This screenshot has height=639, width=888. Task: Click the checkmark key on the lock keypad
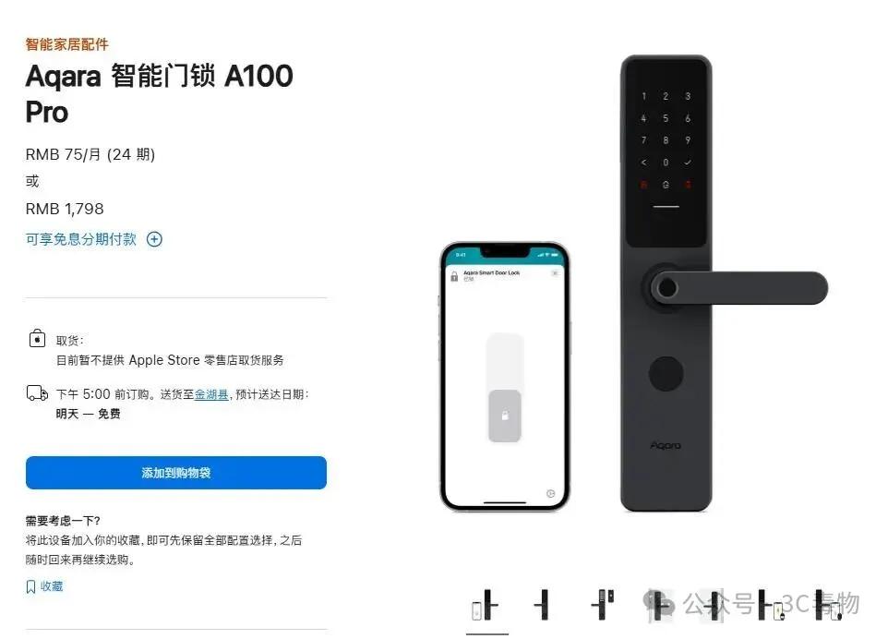(x=688, y=163)
